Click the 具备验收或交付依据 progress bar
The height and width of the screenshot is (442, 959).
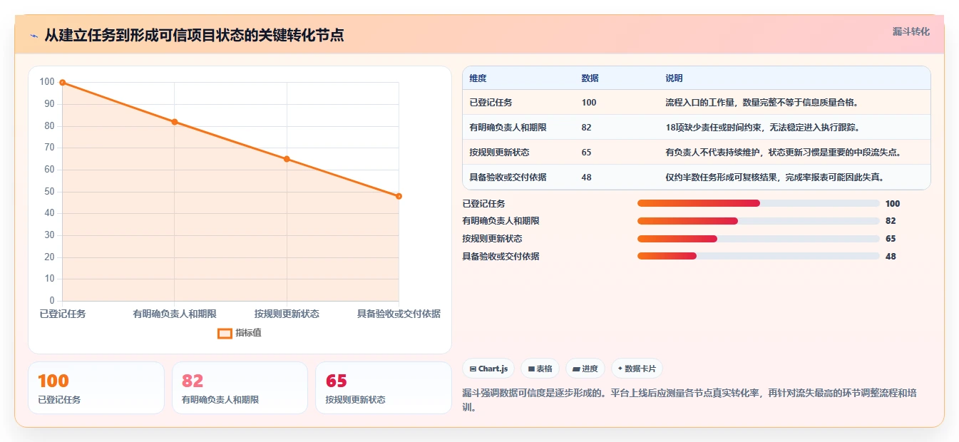(758, 256)
